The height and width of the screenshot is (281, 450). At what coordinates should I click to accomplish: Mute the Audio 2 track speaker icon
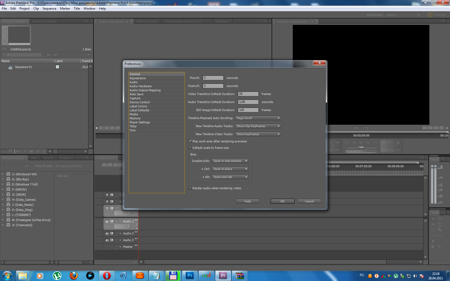click(107, 233)
